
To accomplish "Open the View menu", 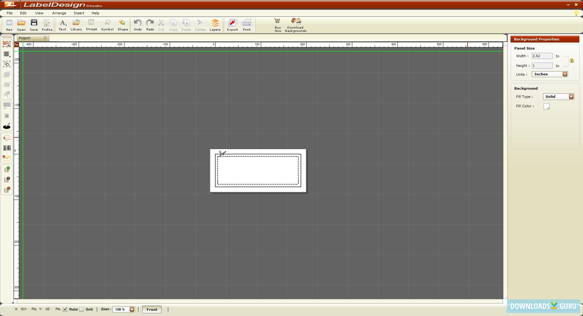I will point(39,13).
